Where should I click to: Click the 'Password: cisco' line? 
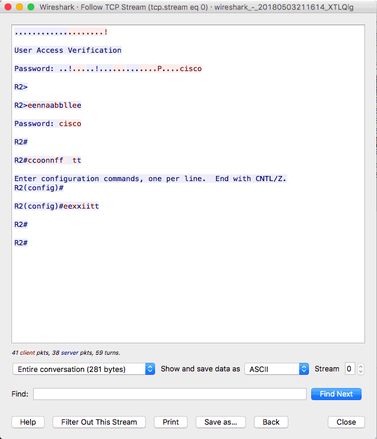[x=48, y=124]
